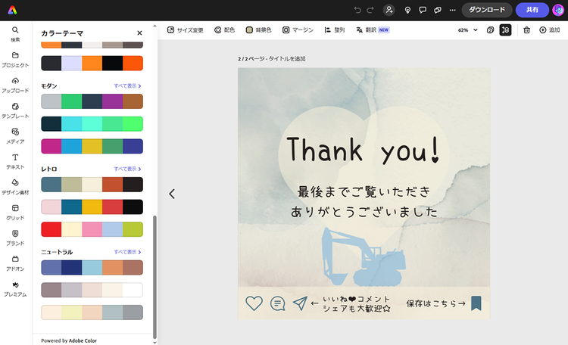Screen dimensions: 568x345
Task: Click the invite collaborator person icon
Action: (389, 10)
